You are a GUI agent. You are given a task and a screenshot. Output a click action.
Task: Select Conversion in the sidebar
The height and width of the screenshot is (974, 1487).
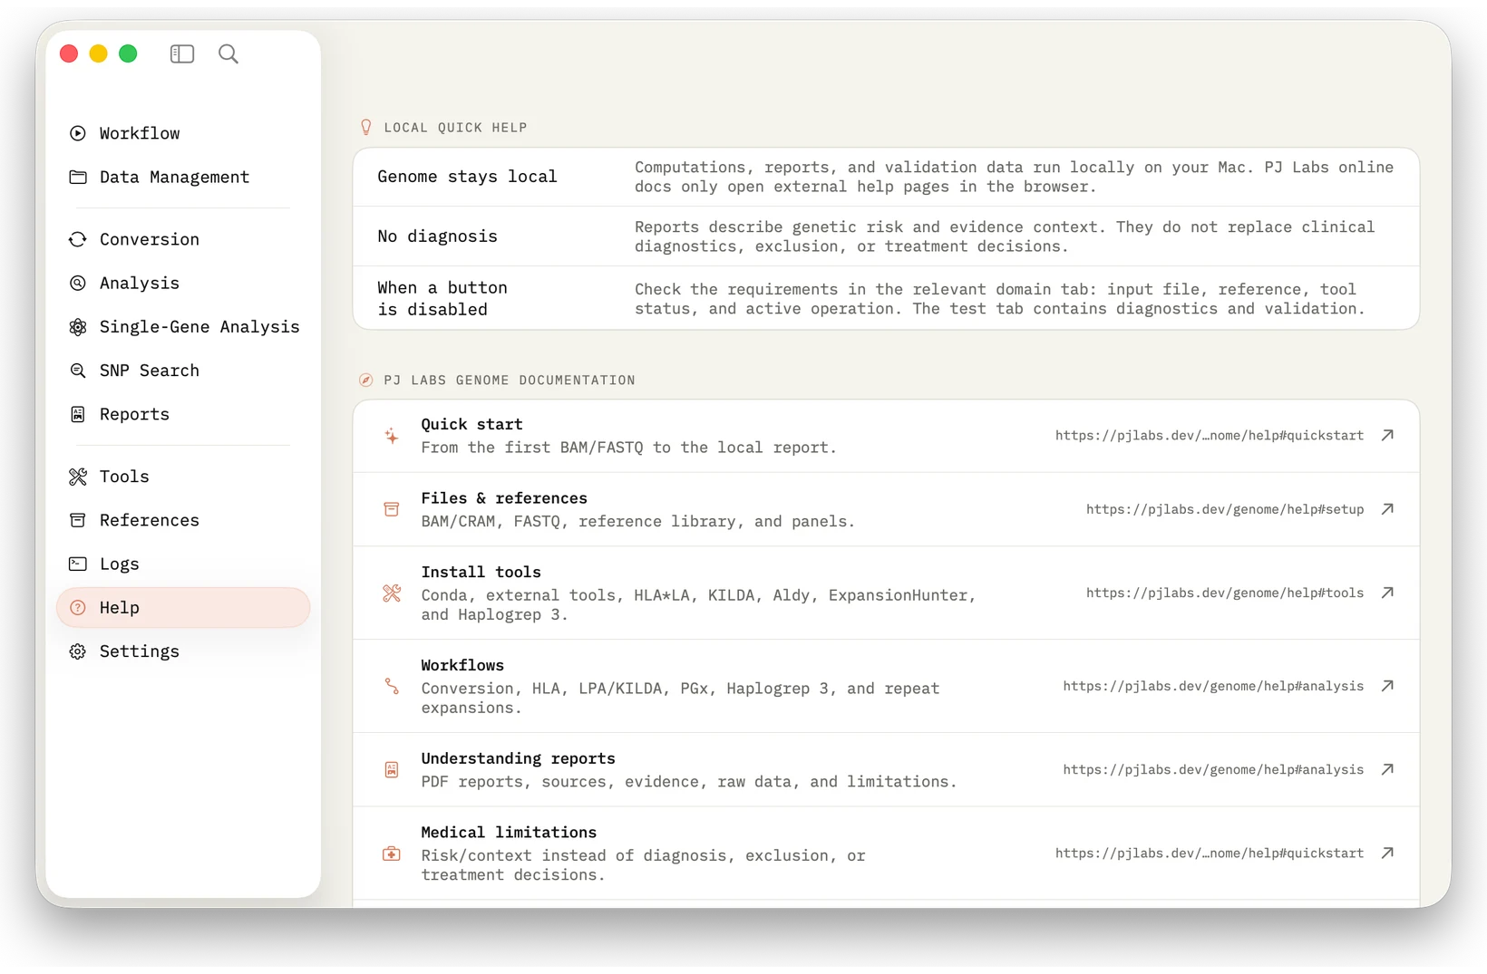(x=183, y=239)
